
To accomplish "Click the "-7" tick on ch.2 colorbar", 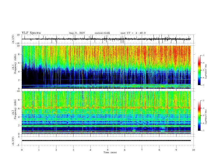I will pyautogui.click(x=203, y=131).
